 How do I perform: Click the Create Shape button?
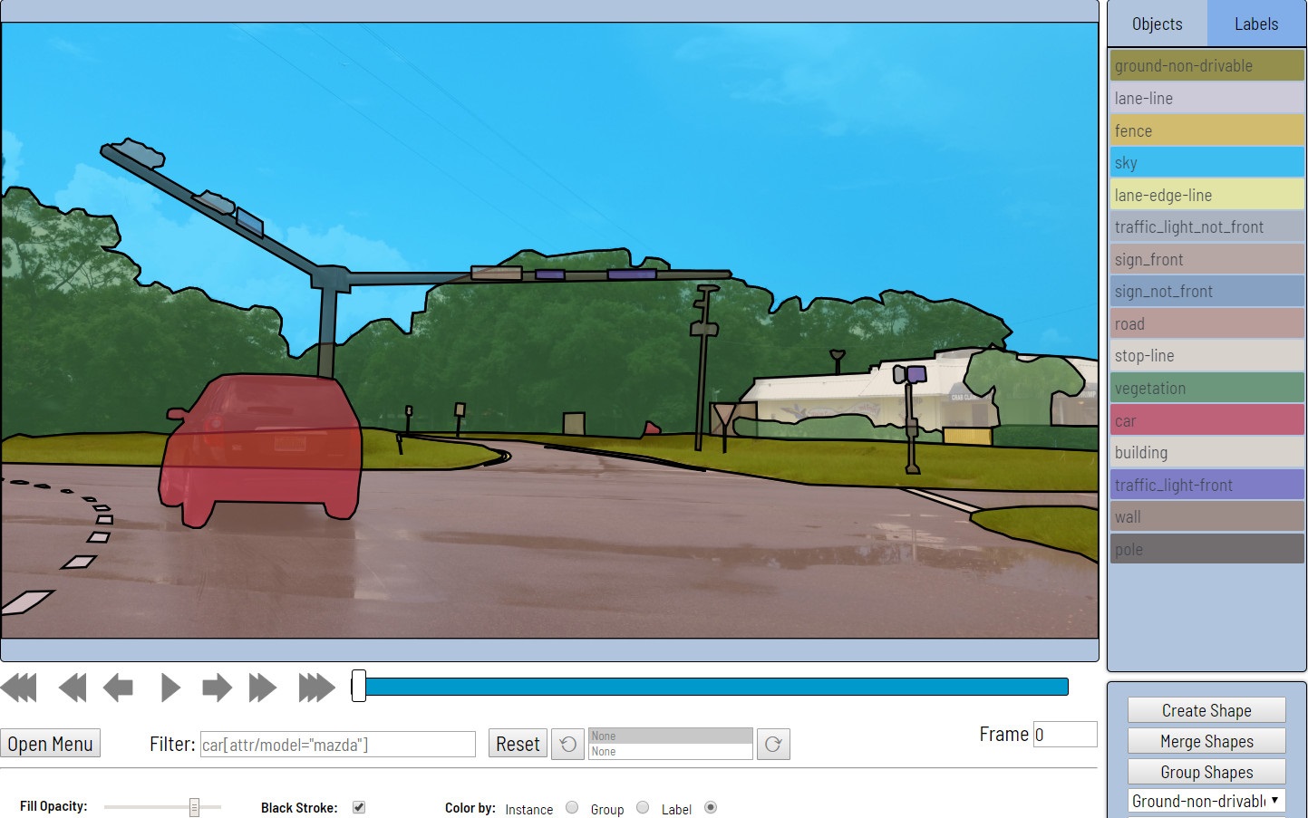click(1206, 710)
